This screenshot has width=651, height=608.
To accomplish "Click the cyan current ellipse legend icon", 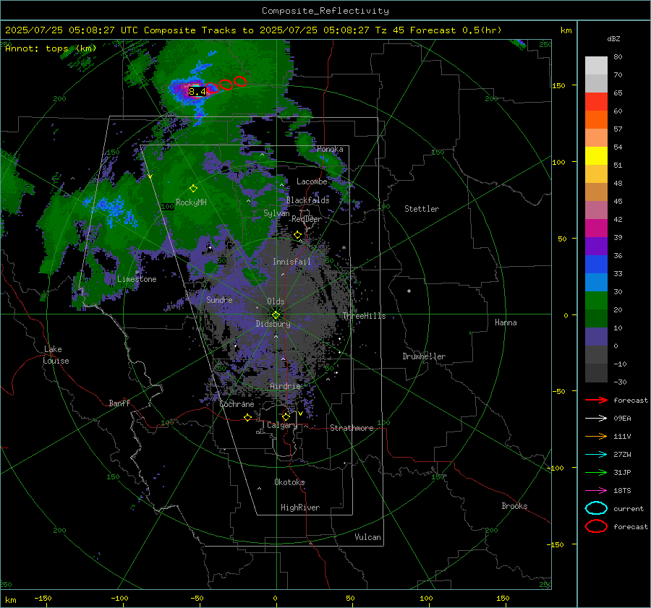I will point(596,508).
